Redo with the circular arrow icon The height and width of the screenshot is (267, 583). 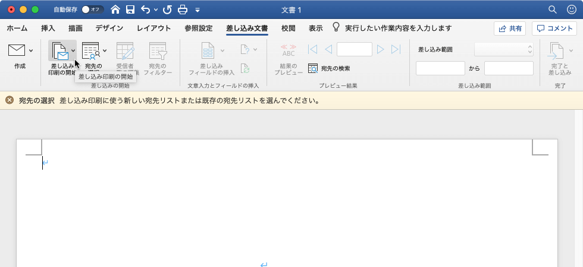point(167,9)
